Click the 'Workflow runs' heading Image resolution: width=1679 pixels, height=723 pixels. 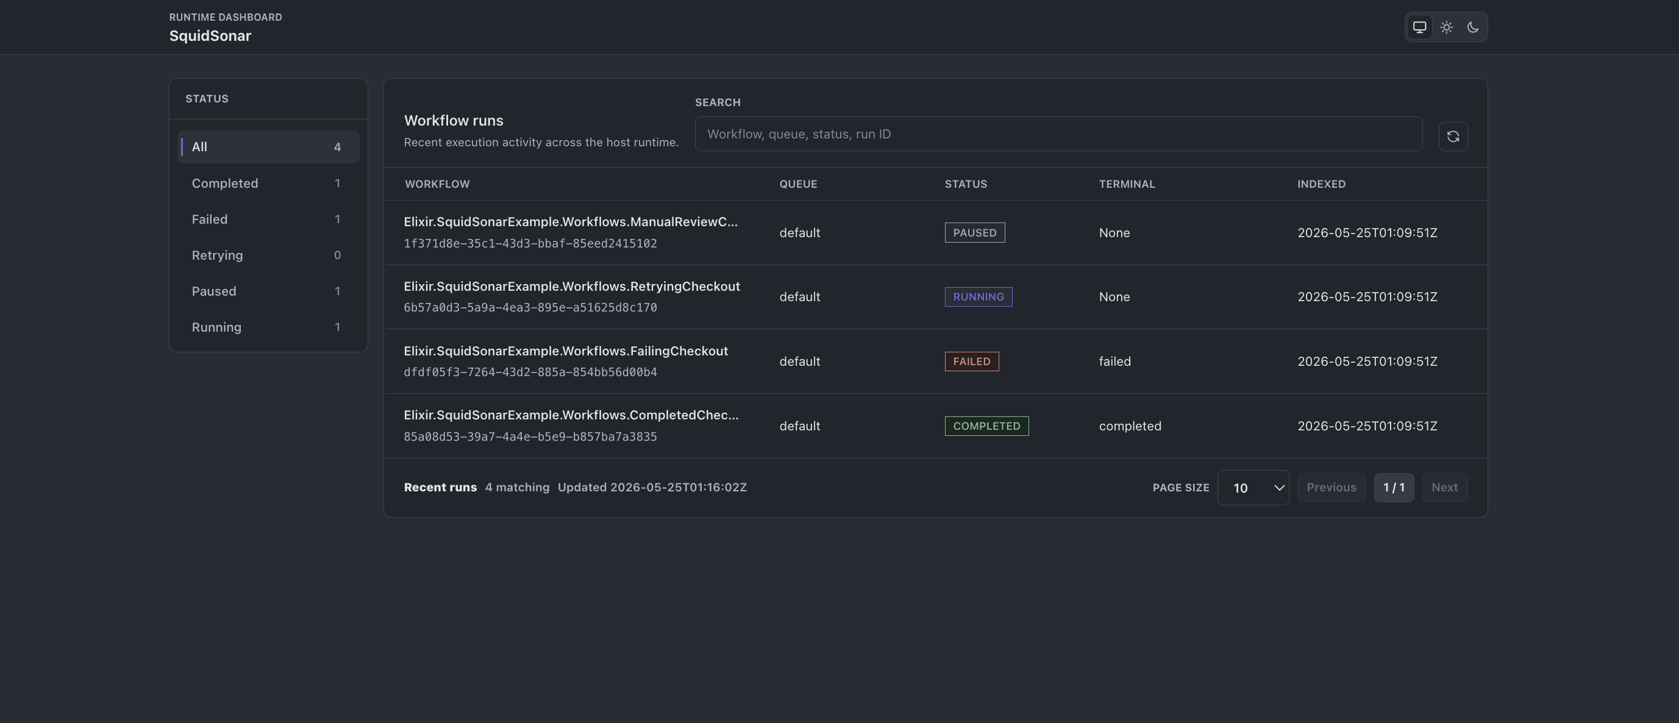(453, 121)
